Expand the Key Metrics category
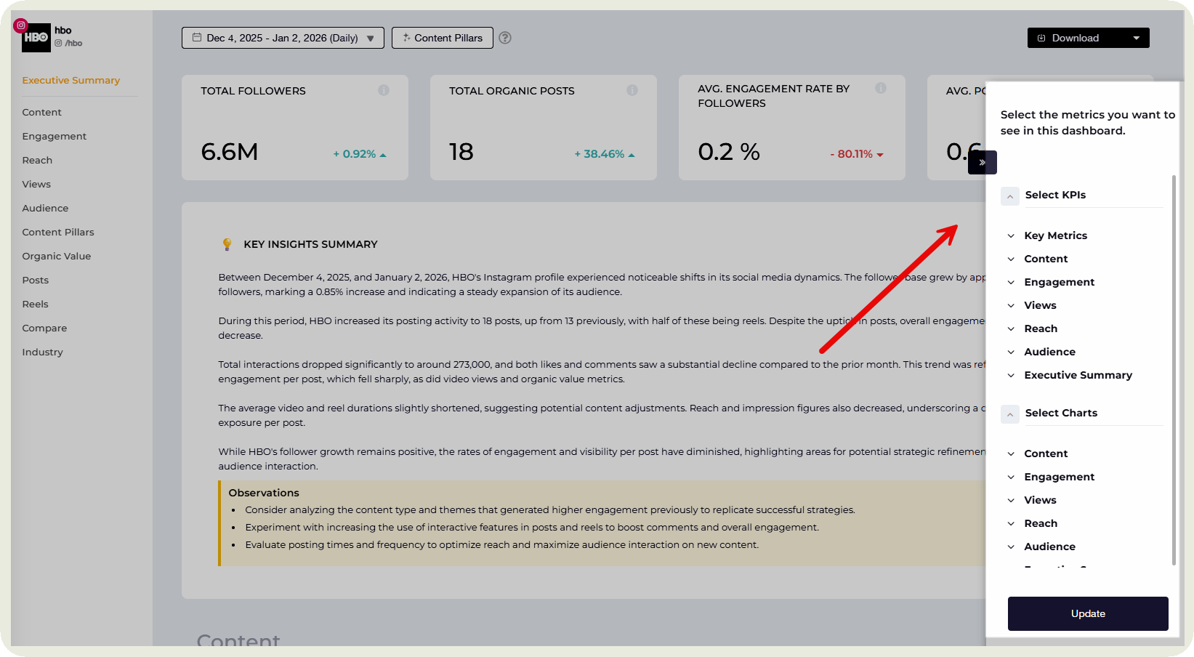This screenshot has width=1194, height=657. click(1012, 235)
